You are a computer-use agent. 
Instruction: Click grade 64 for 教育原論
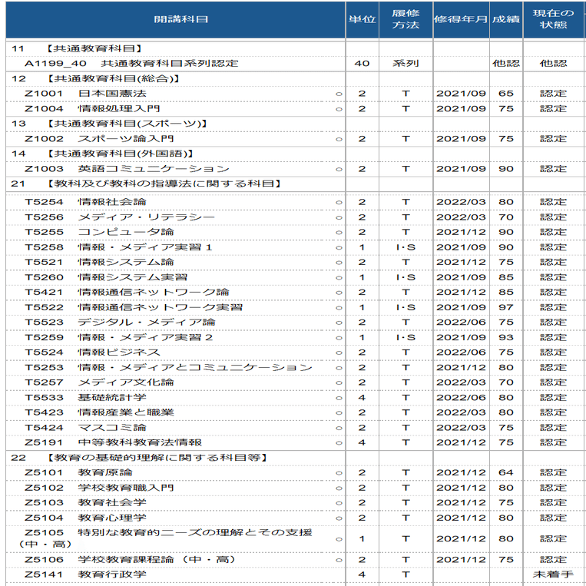(505, 473)
